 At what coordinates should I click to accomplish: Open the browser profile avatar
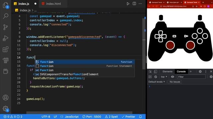(x=208, y=6)
